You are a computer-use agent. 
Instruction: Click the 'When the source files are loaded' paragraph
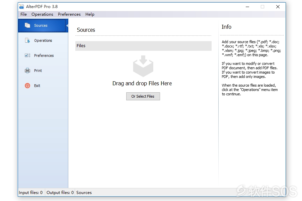[250, 89]
